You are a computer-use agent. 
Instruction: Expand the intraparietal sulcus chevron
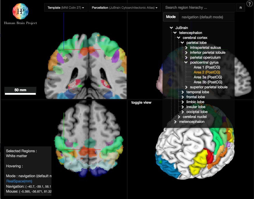[186, 48]
